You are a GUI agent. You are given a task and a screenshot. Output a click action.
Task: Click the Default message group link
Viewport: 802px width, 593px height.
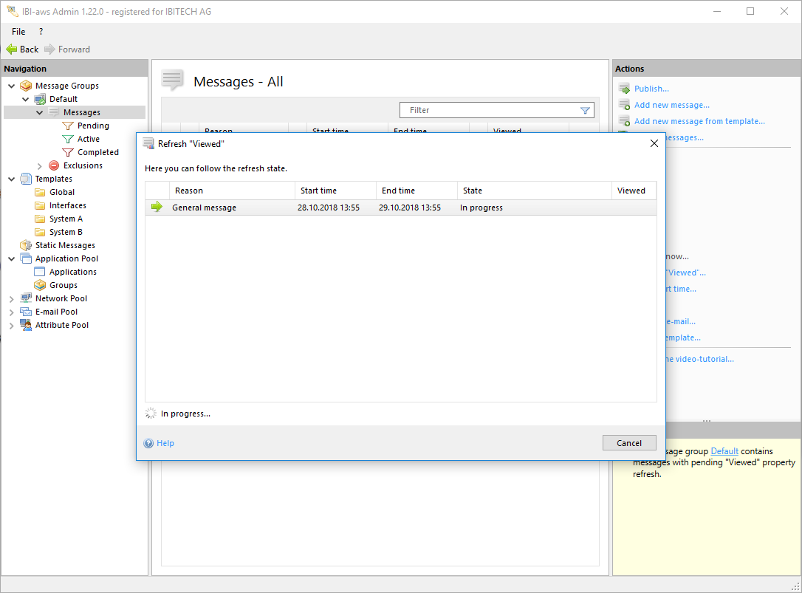pos(724,451)
